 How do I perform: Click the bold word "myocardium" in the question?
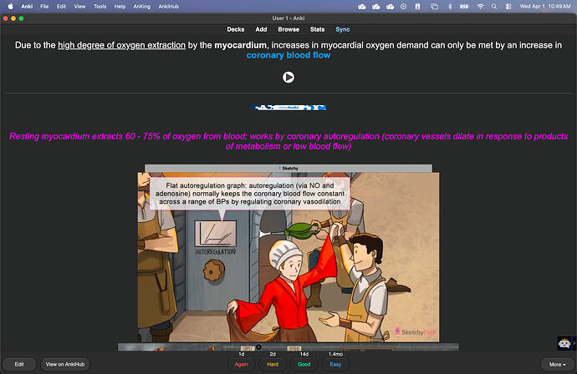click(240, 45)
